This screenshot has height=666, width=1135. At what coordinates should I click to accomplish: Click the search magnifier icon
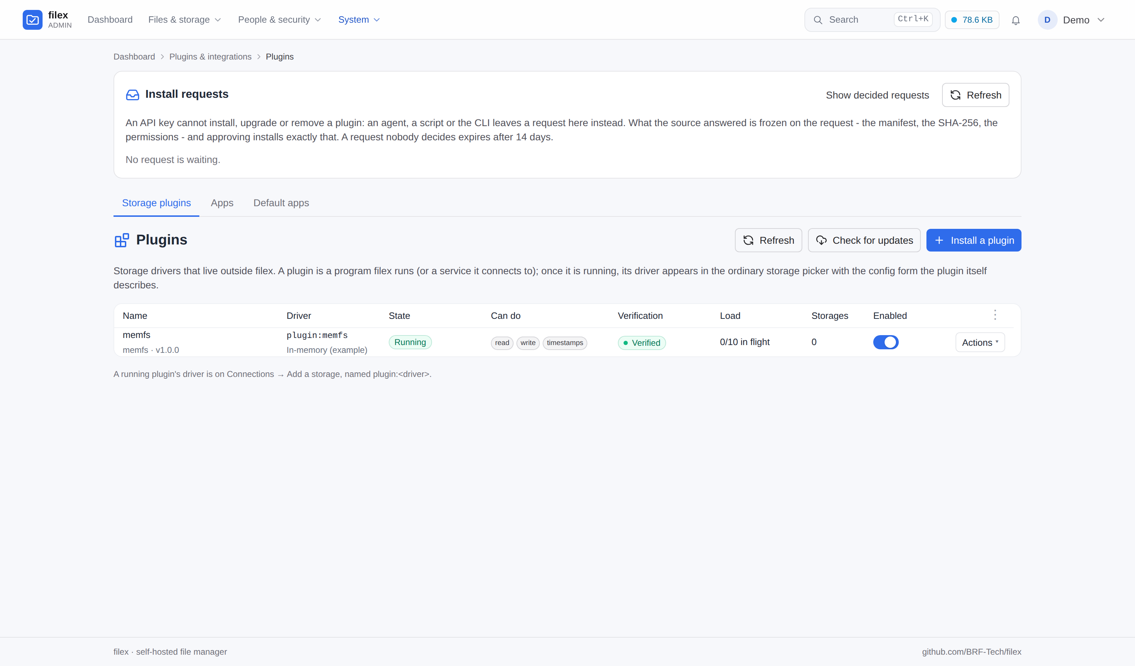[818, 20]
